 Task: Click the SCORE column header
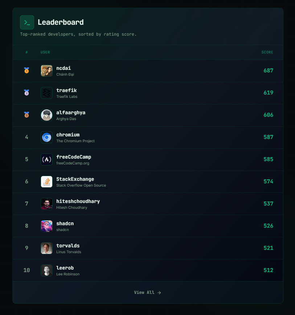(267, 52)
